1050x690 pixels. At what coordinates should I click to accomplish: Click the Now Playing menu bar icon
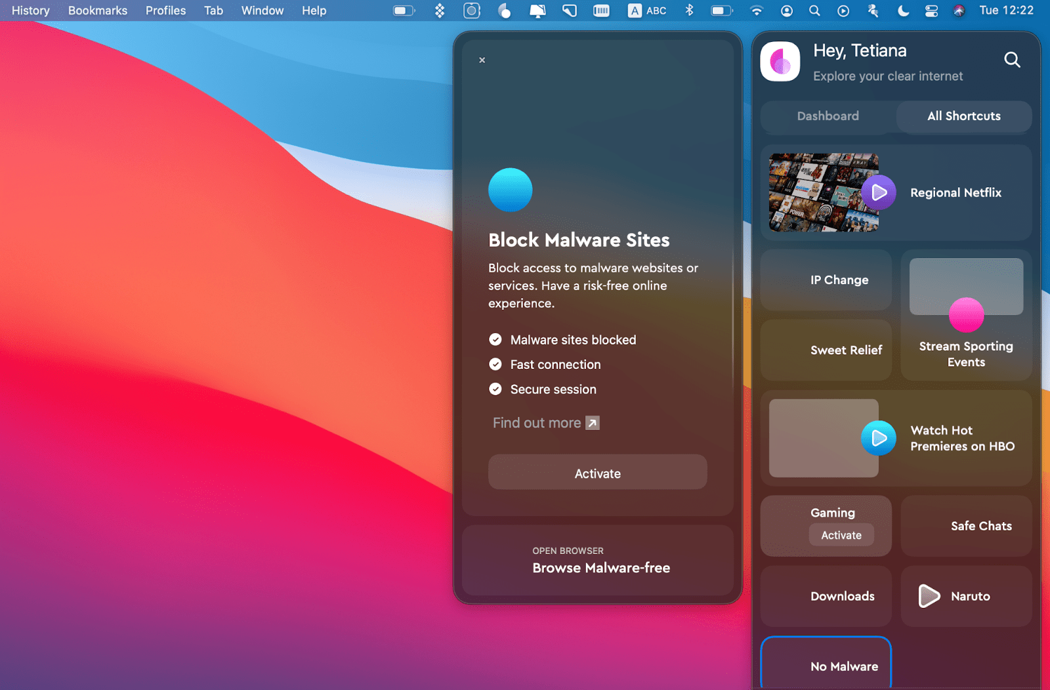tap(843, 11)
